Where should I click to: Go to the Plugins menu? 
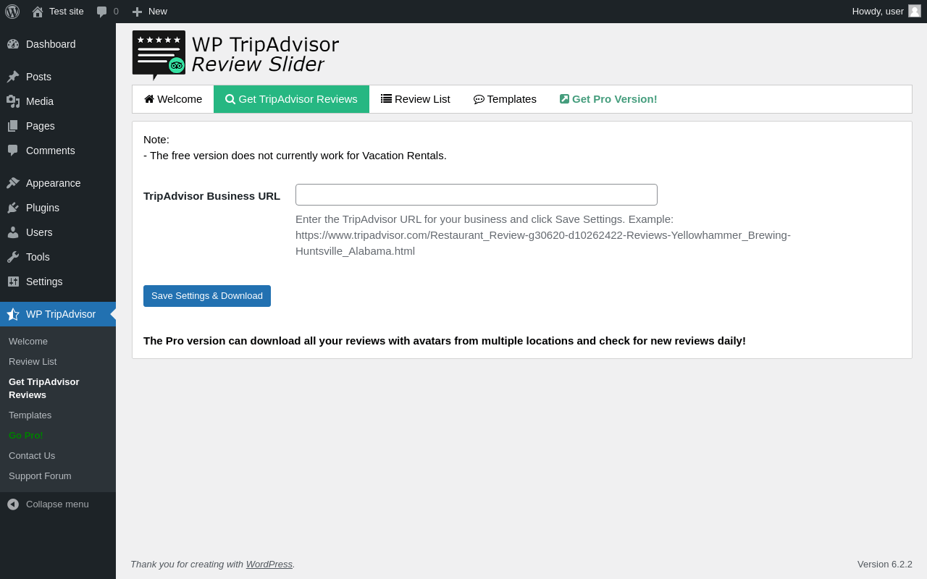point(58,208)
